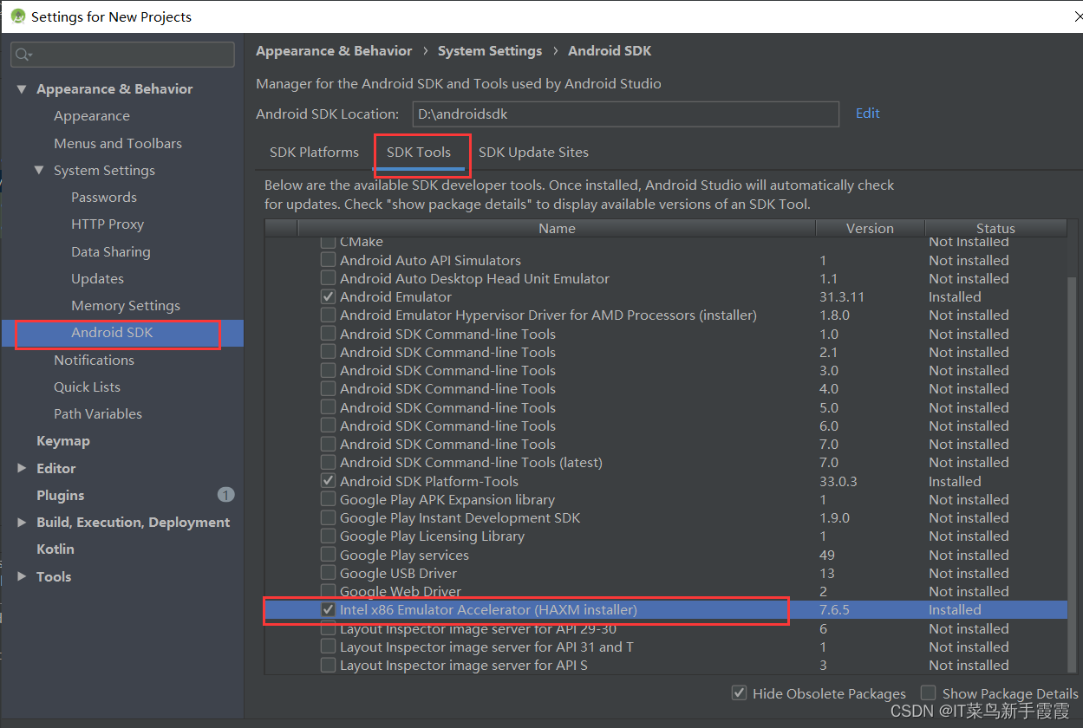The image size is (1083, 728).
Task: Select Data Sharing settings
Action: [111, 251]
